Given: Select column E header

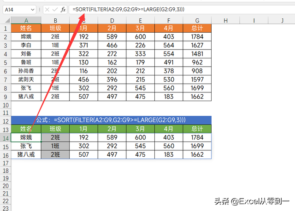Looking at the screenshot, I should [x=140, y=20].
